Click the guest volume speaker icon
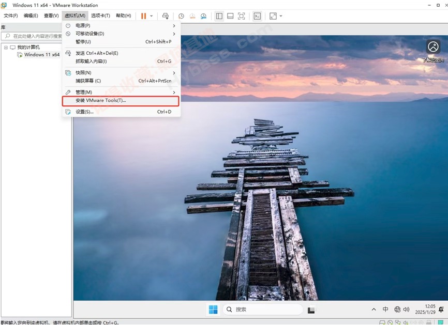Screen dimensions: 448x325 pos(408,309)
